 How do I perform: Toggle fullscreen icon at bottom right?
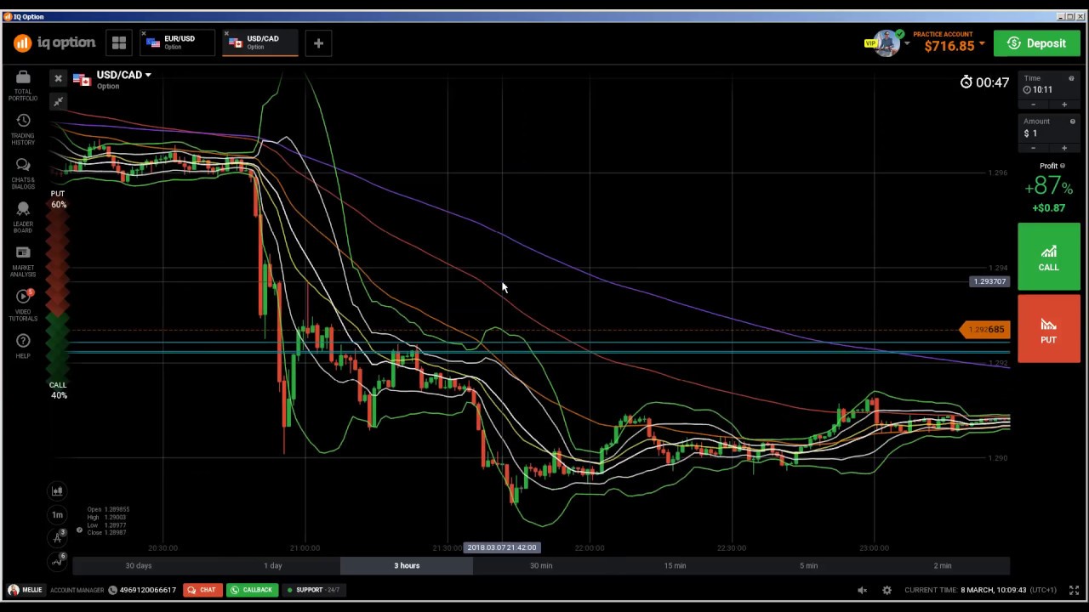1074,590
